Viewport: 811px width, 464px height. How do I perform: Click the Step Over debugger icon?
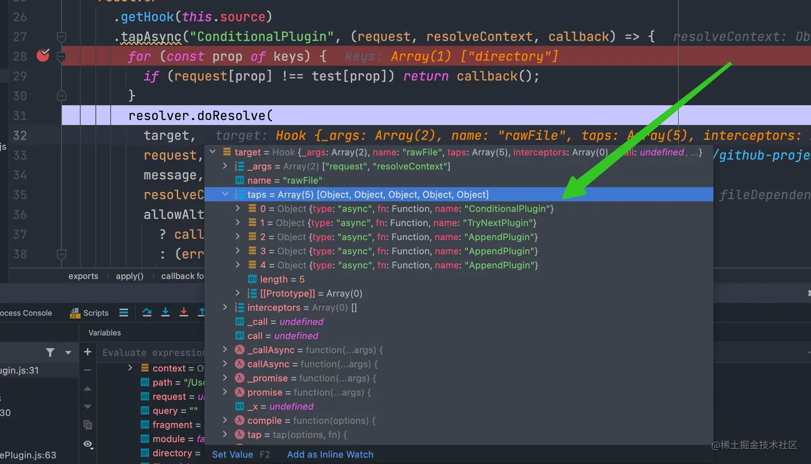coord(147,312)
